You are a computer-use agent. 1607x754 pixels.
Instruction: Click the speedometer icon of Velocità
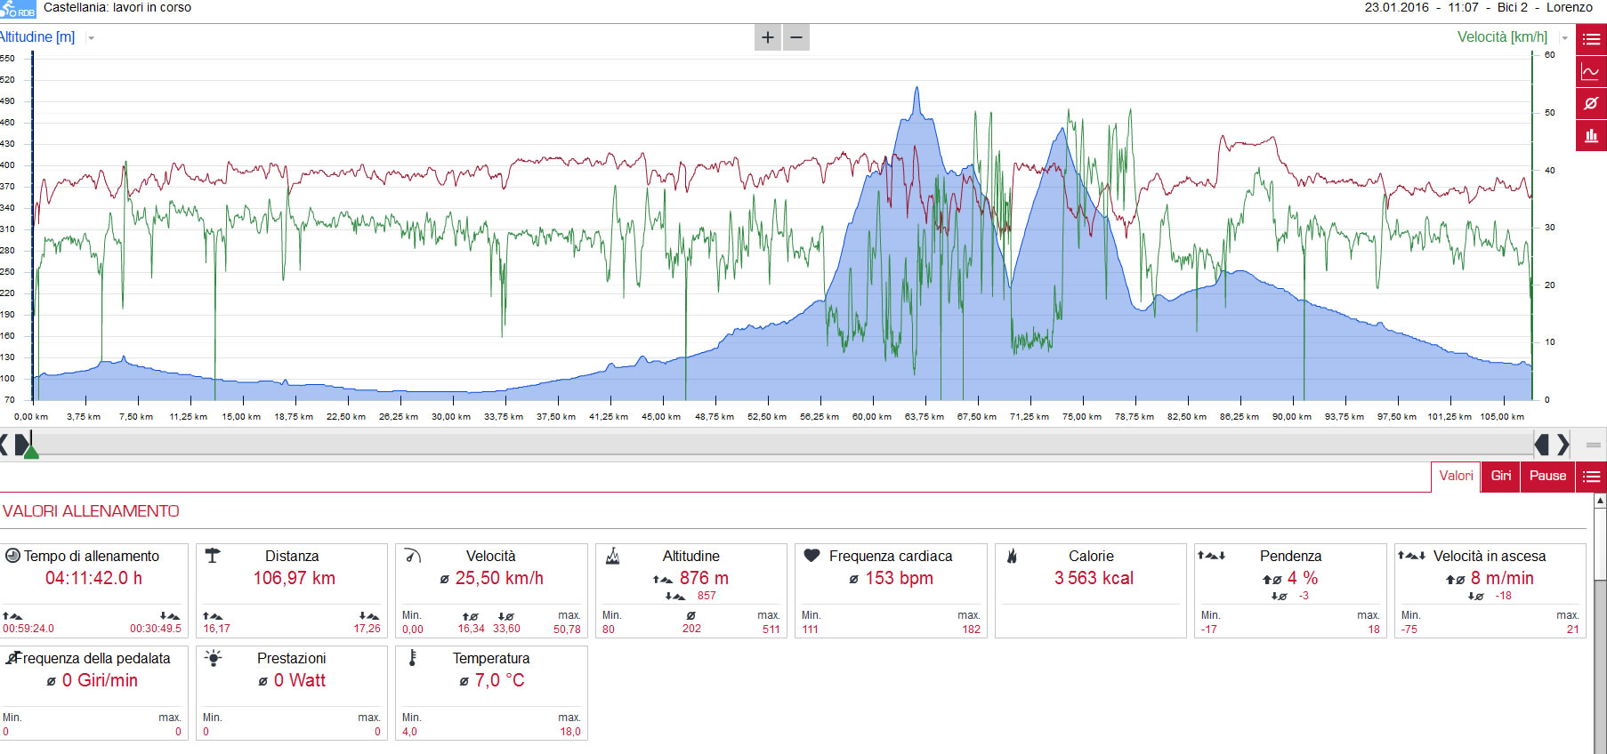click(412, 556)
